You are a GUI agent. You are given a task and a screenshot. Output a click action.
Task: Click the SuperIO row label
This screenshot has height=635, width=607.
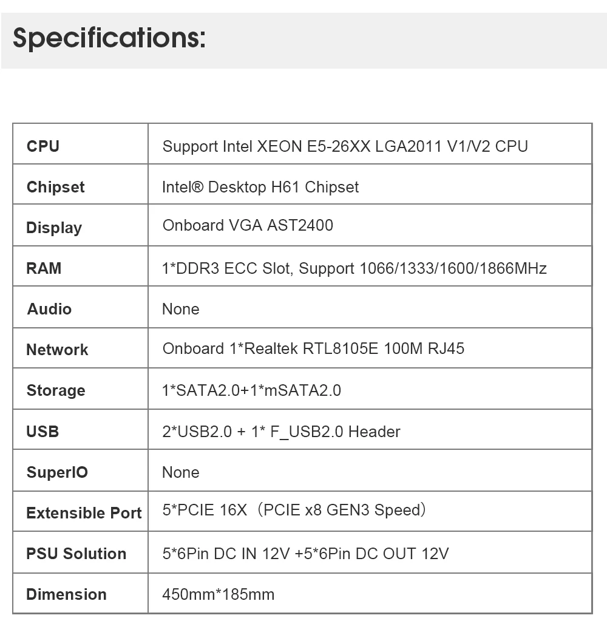57,472
